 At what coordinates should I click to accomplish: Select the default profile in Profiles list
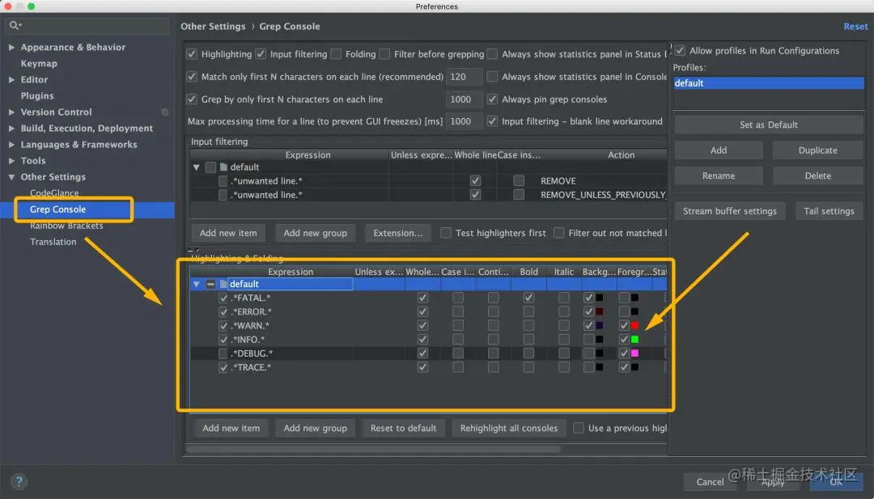click(x=769, y=83)
